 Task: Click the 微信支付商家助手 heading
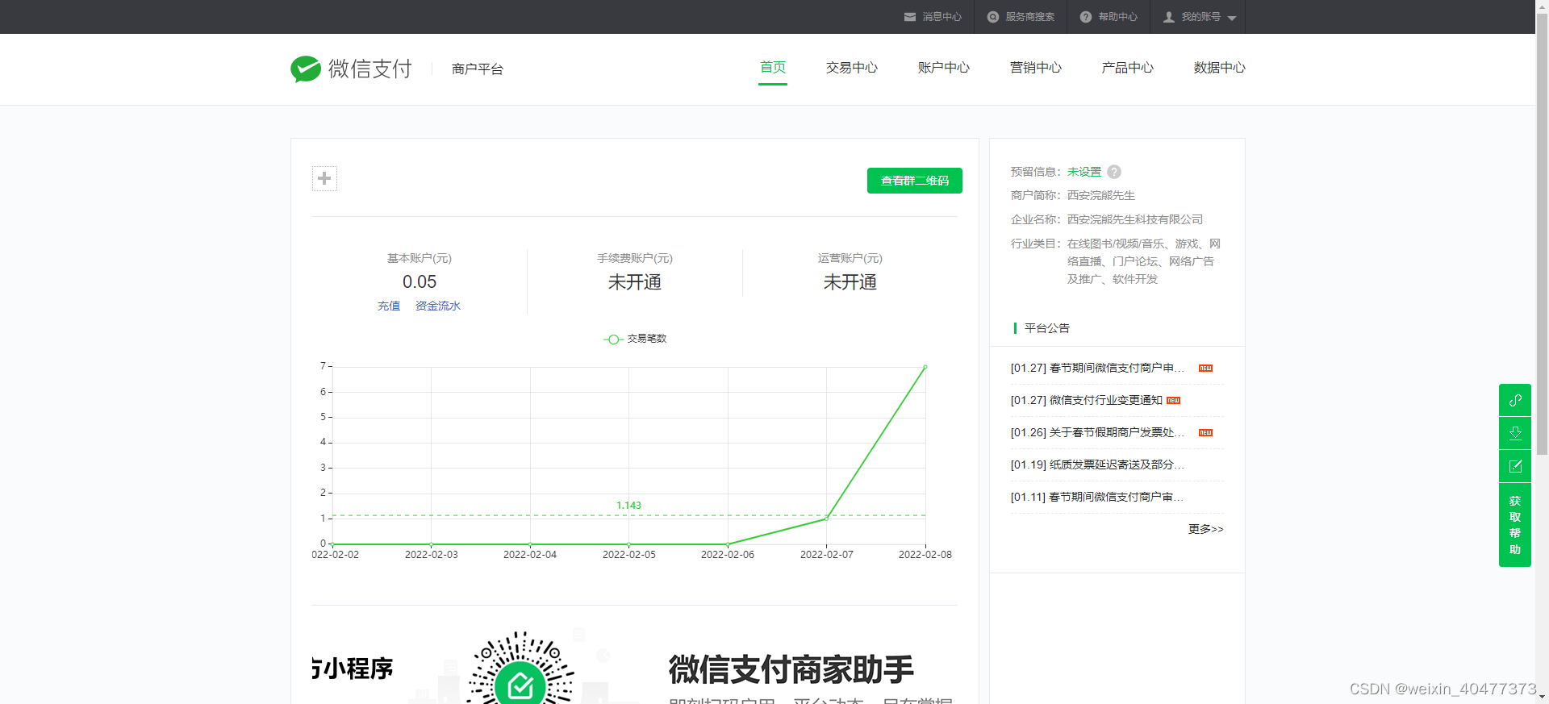(x=791, y=669)
